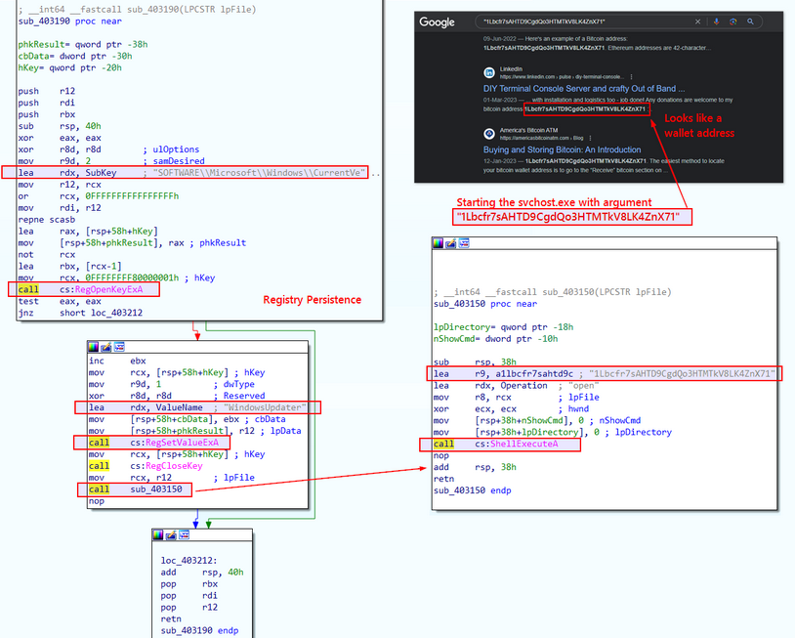Click 'inc ebx' instruction
The height and width of the screenshot is (638, 795).
coord(117,362)
